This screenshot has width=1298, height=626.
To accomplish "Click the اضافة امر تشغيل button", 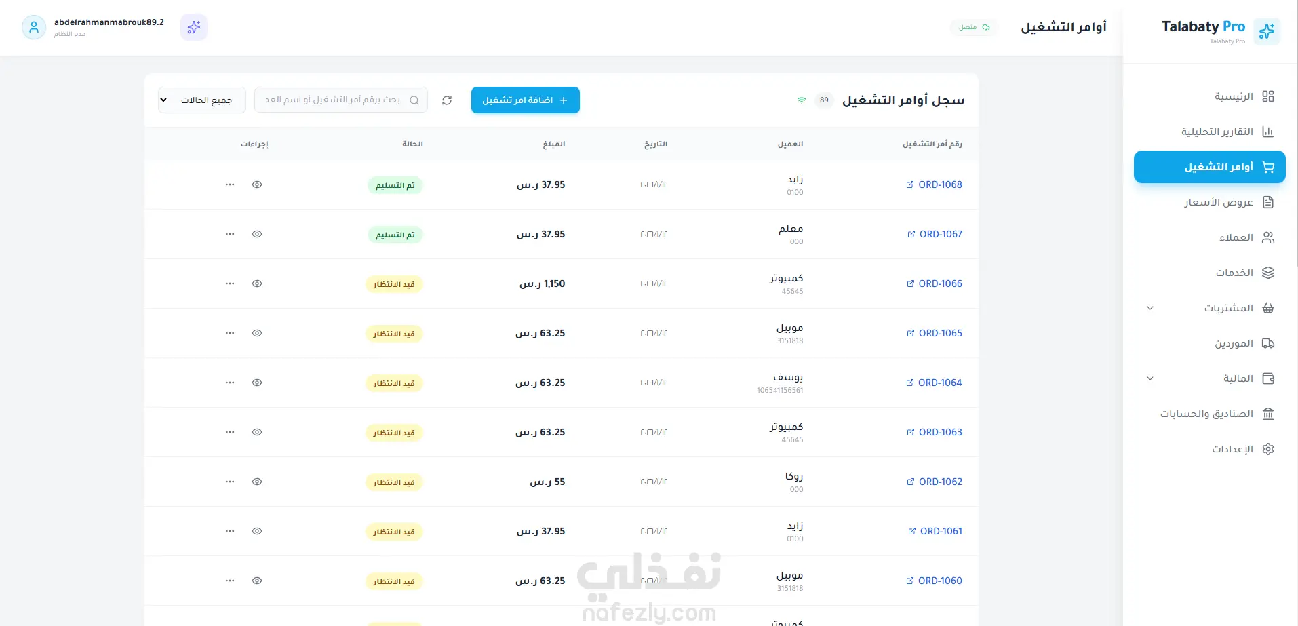I will pyautogui.click(x=526, y=100).
